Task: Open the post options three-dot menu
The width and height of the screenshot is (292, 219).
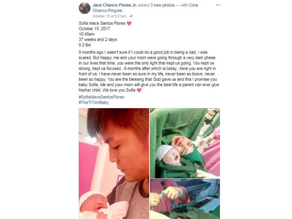Action: pos(218,5)
